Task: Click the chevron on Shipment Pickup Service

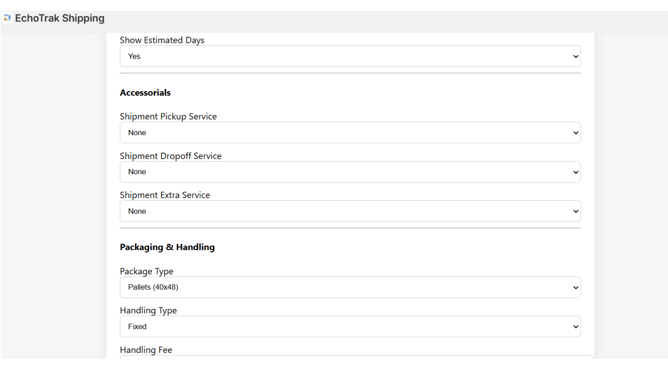Action: (x=575, y=132)
